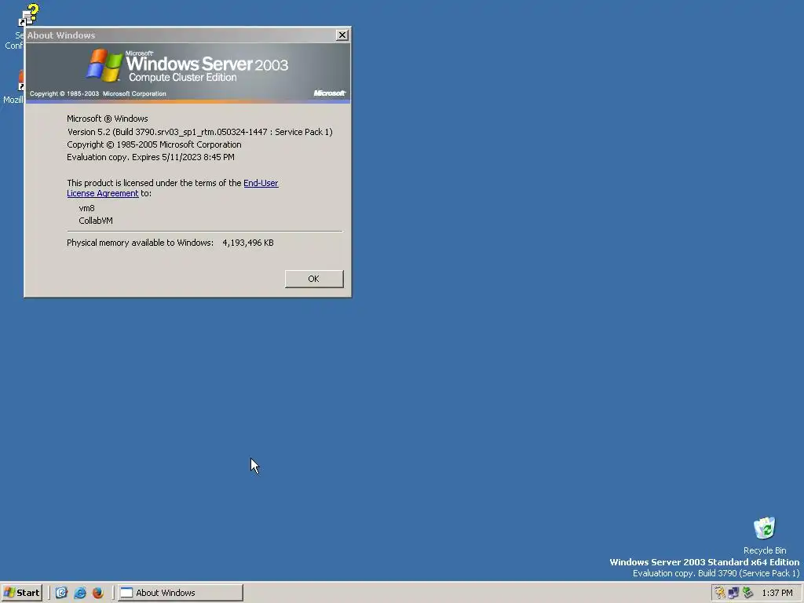This screenshot has width=804, height=603.
Task: Click the 1:37 PM taskbar clock
Action: point(777,593)
